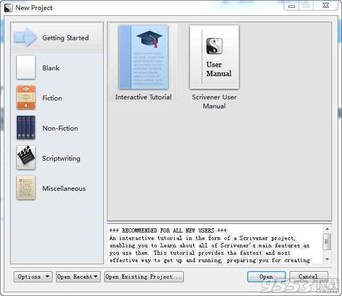Click the RECOMMENDED FOR ALL NEW USERS text

tap(168, 230)
